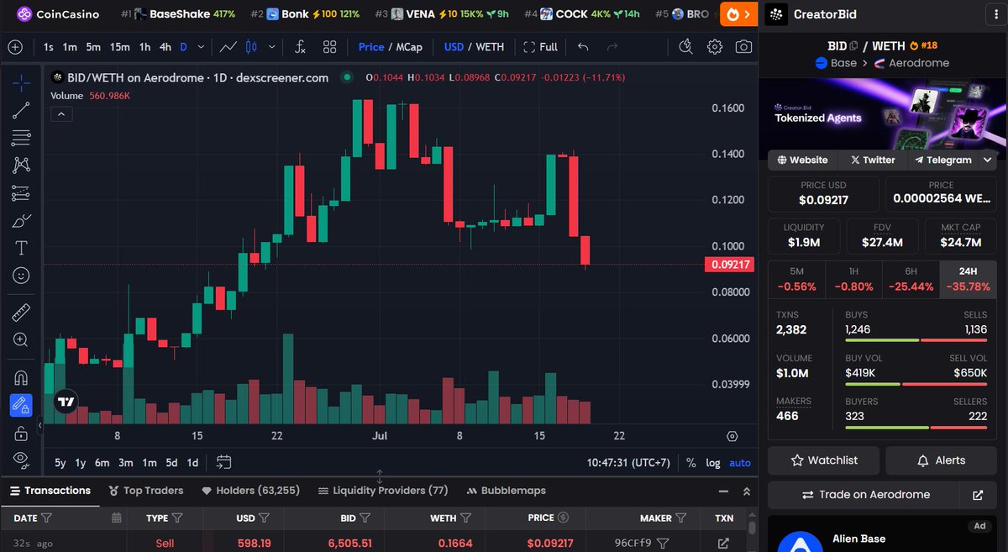Copy the BID token address
1008x552 pixels.
click(x=853, y=46)
